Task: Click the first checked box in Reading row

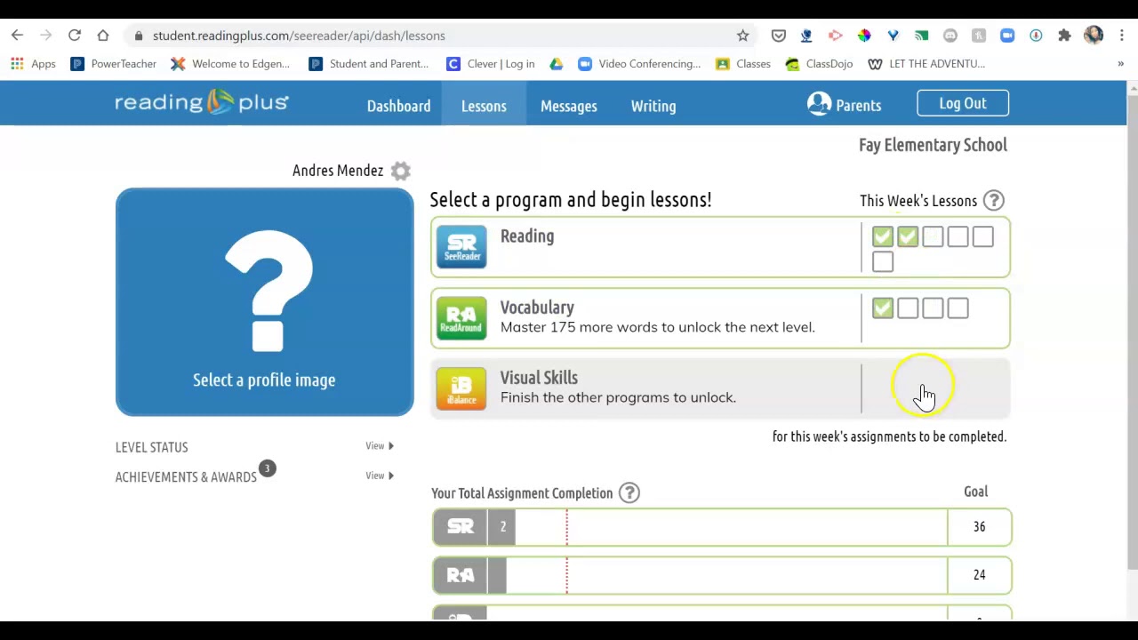Action: coord(883,236)
